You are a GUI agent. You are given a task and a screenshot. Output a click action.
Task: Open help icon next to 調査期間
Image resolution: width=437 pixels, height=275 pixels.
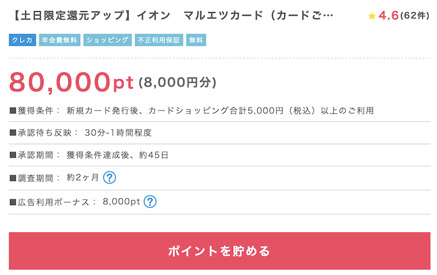pyautogui.click(x=109, y=177)
